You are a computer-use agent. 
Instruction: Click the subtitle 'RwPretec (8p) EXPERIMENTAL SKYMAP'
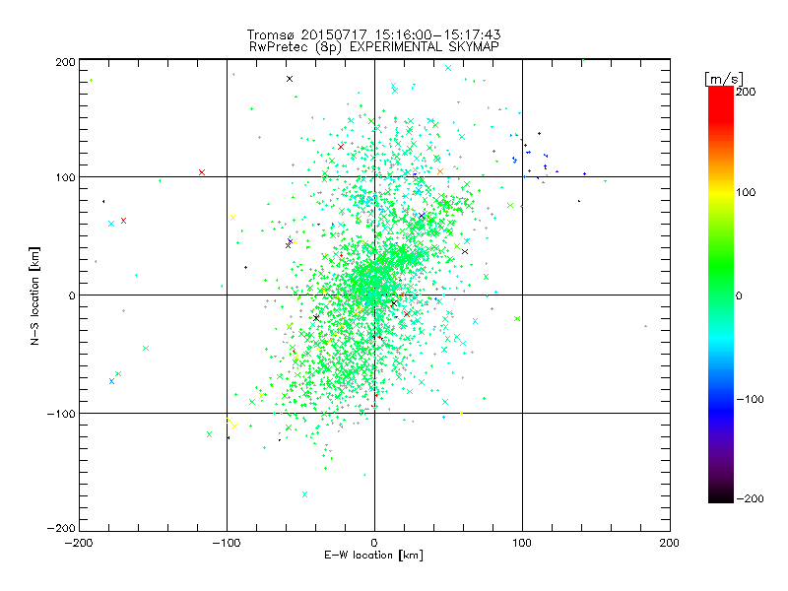point(373,47)
